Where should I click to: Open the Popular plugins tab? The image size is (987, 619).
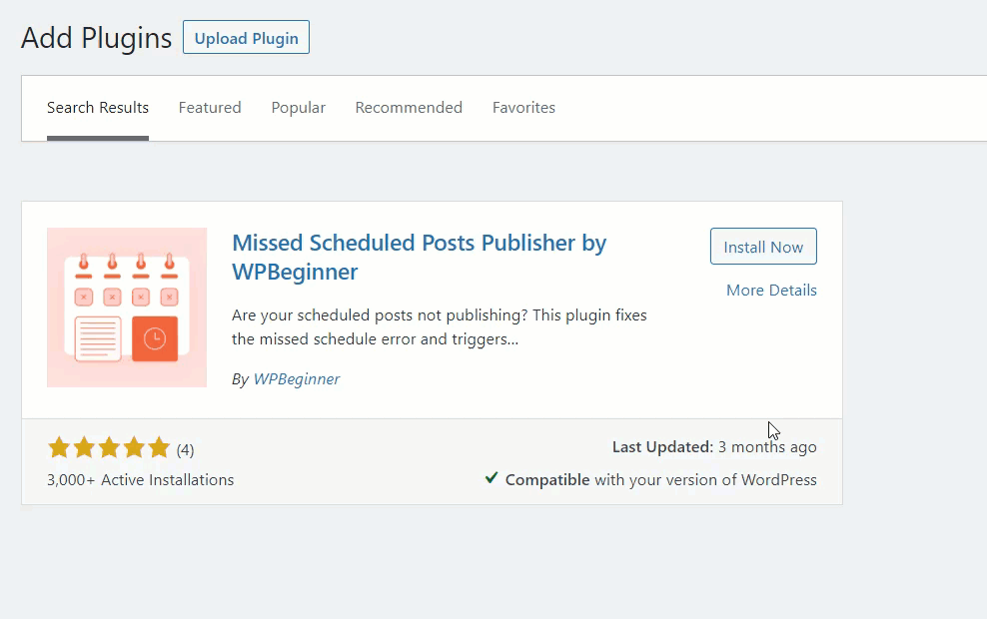click(x=299, y=108)
